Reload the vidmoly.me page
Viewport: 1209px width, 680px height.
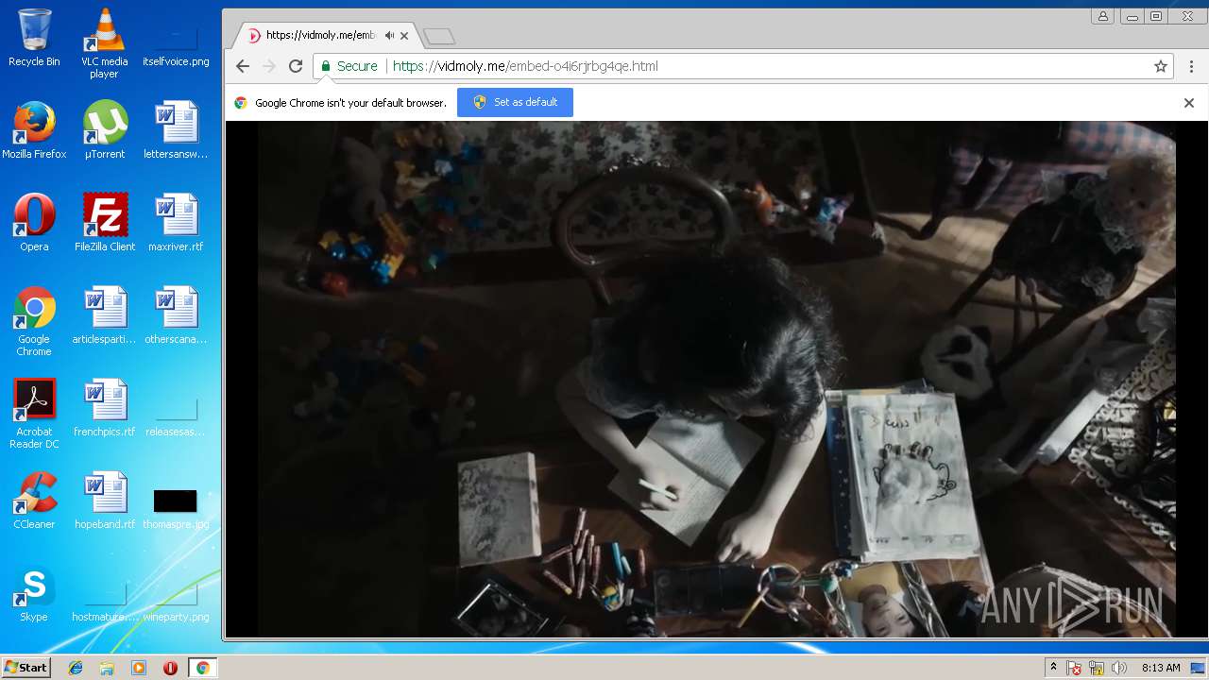pos(296,66)
